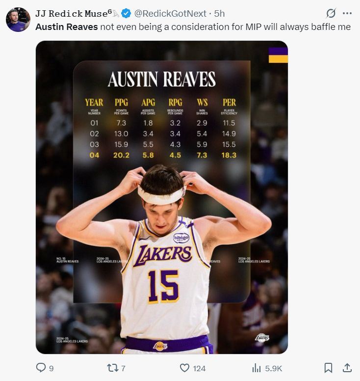Expand the share post menu
360x381 pixels.
347,368
